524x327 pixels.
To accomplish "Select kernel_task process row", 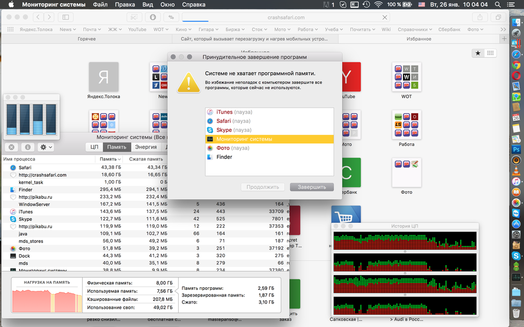I will 85,182.
